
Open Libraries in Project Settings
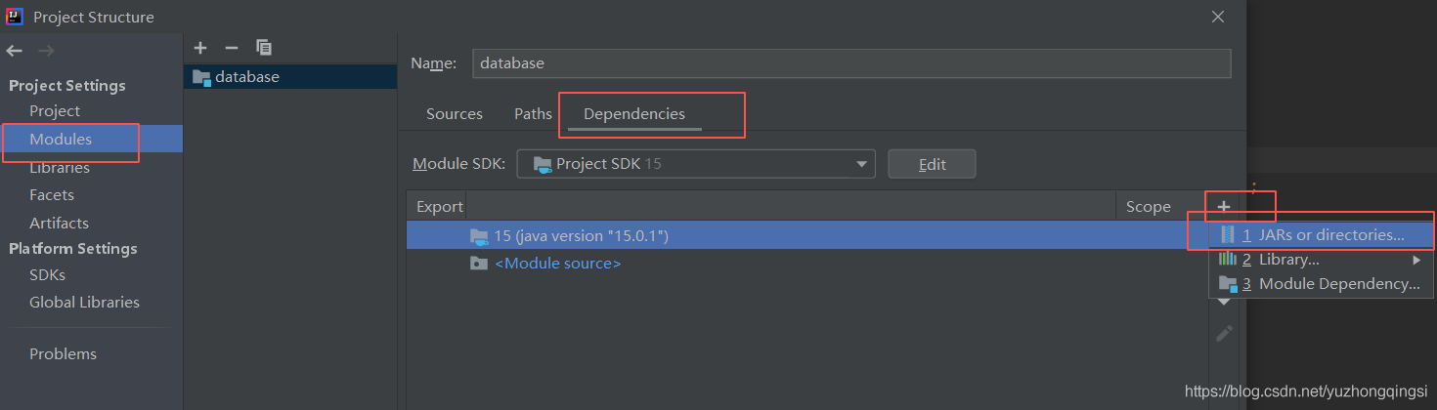click(60, 168)
